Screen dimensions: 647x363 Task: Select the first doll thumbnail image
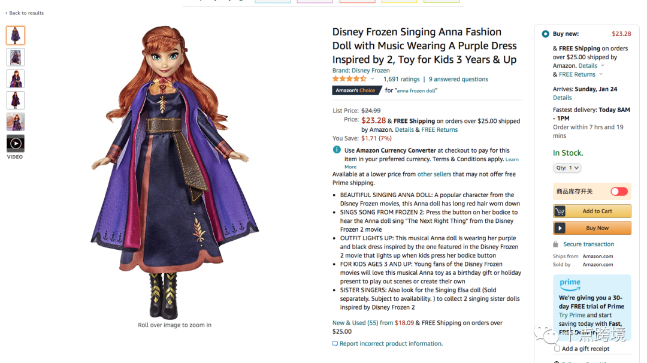(16, 35)
